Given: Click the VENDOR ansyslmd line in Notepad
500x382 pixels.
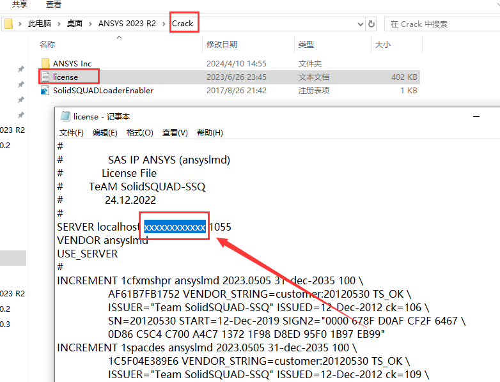Looking at the screenshot, I should click(x=103, y=240).
